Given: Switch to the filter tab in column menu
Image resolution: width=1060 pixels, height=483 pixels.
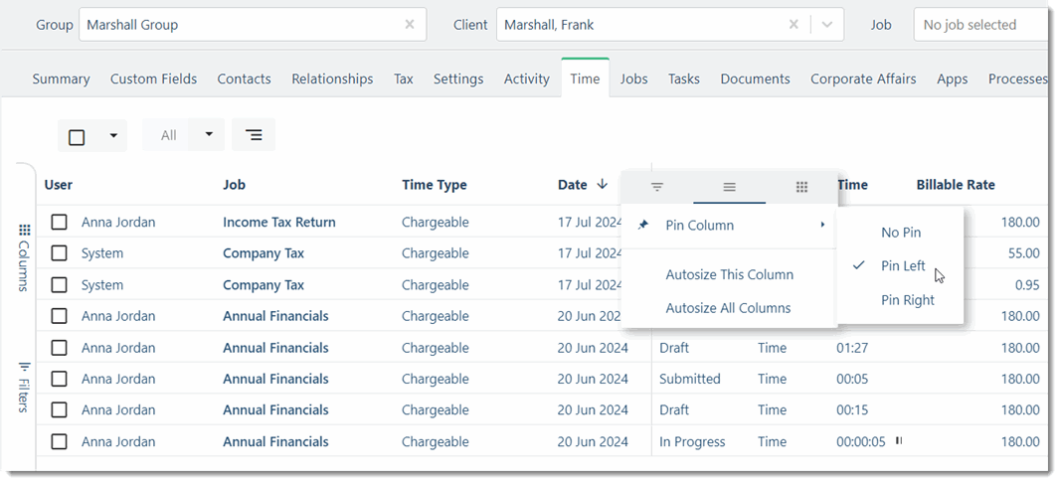Looking at the screenshot, I should point(657,187).
